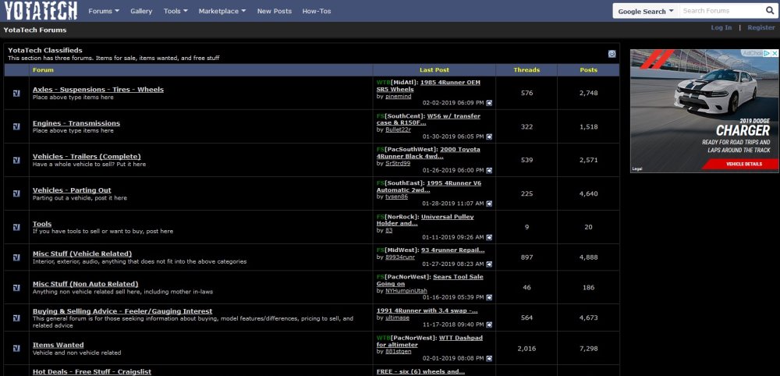
Task: Open Engines - Transmissions forum
Action: [x=76, y=123]
